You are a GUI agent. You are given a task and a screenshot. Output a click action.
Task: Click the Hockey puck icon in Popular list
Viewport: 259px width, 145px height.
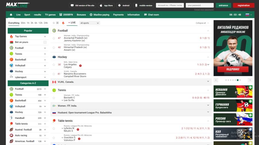coord(11,71)
